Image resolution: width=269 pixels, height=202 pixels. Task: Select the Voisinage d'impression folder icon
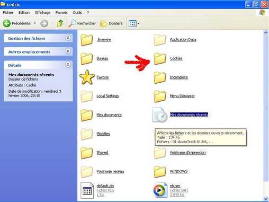point(160,153)
